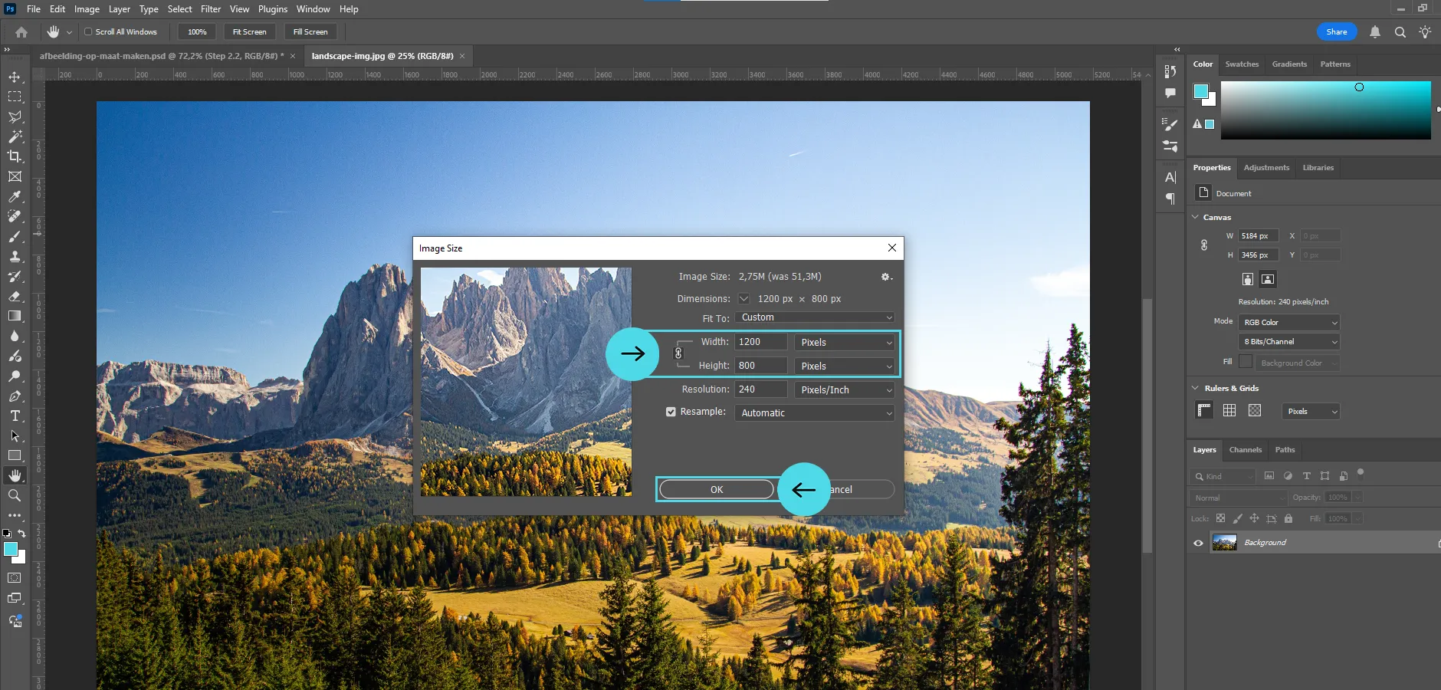Select the Eraser tool
The width and height of the screenshot is (1441, 690).
click(15, 296)
